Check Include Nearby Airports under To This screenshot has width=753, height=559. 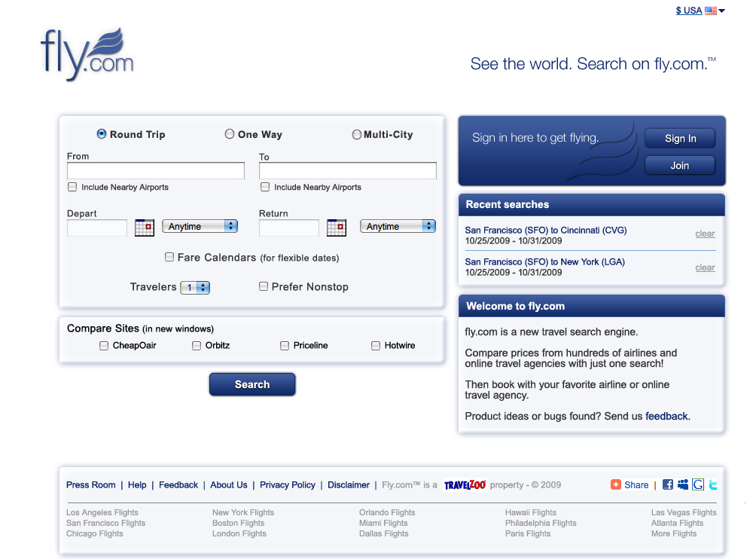click(264, 187)
